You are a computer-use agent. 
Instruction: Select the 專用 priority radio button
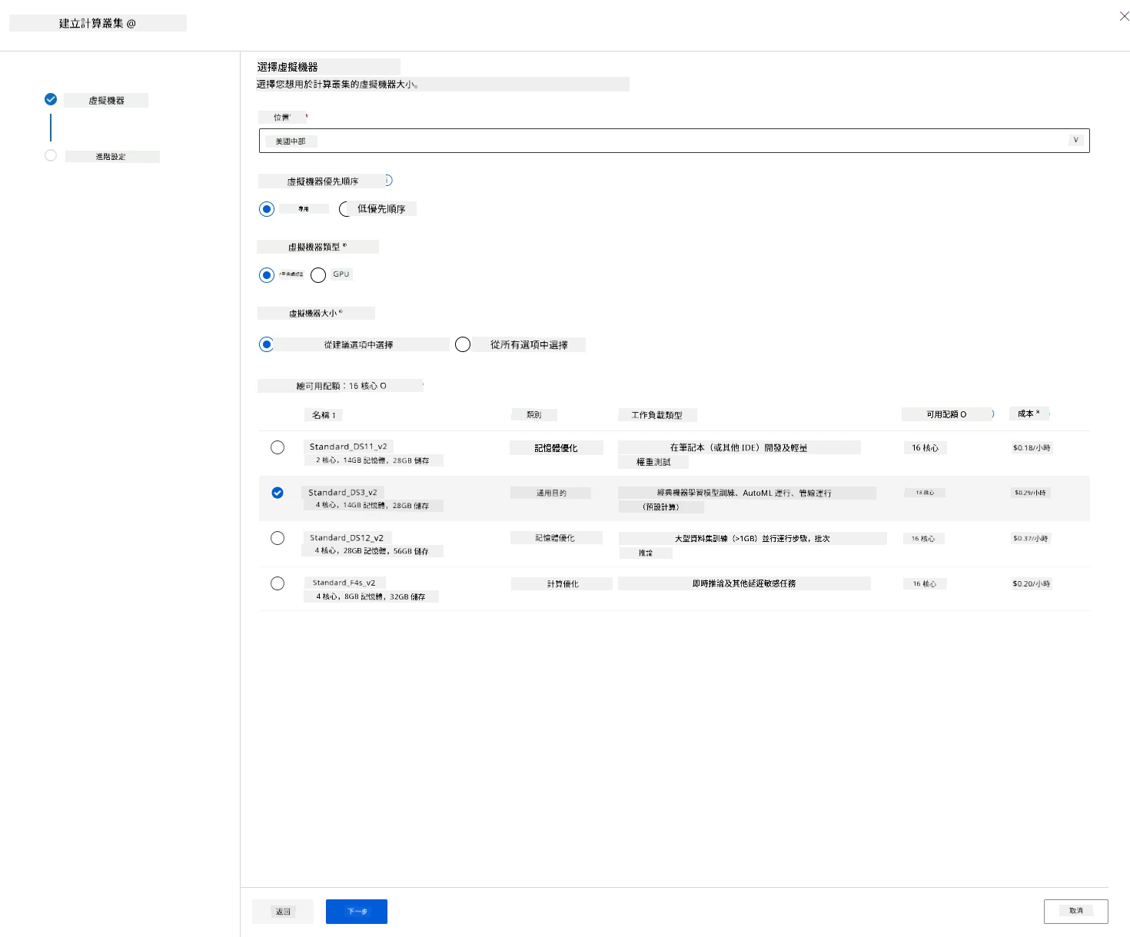[x=267, y=209]
